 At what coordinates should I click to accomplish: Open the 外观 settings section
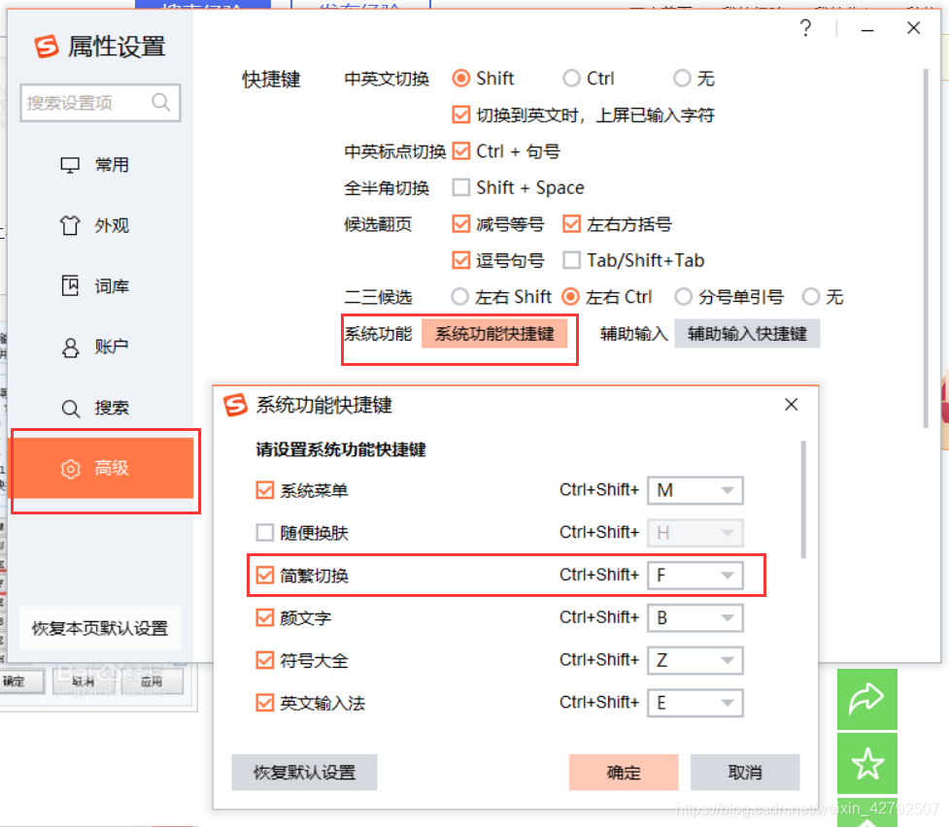tap(102, 225)
